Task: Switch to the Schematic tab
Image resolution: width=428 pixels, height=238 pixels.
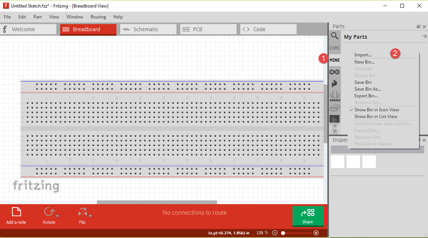Action: click(x=148, y=29)
